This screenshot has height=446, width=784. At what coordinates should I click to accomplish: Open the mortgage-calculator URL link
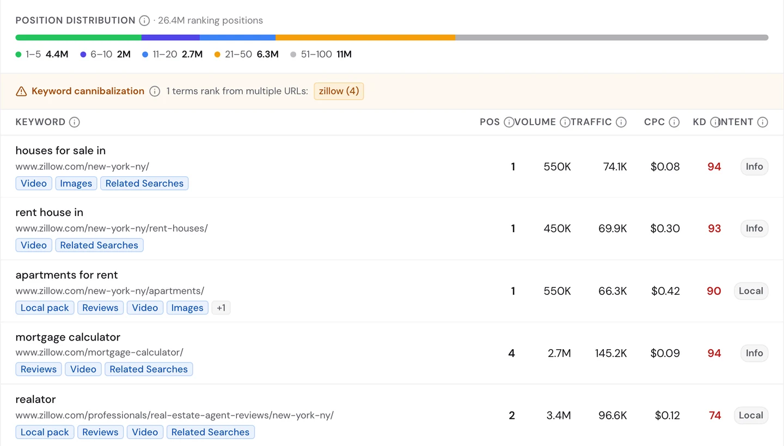[100, 352]
